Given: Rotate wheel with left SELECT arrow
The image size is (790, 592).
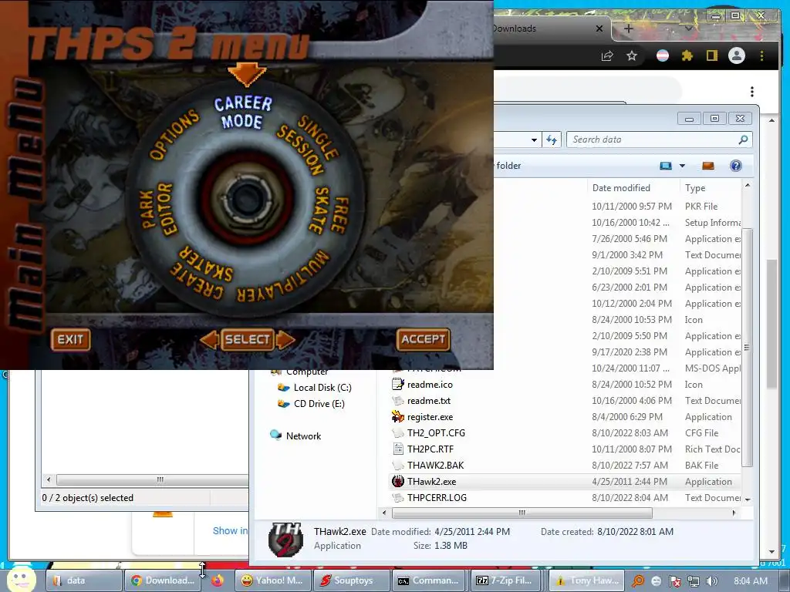Looking at the screenshot, I should (x=209, y=340).
